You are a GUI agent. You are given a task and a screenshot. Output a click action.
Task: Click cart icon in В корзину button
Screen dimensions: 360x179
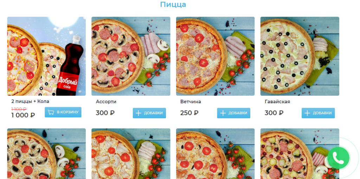(x=51, y=112)
